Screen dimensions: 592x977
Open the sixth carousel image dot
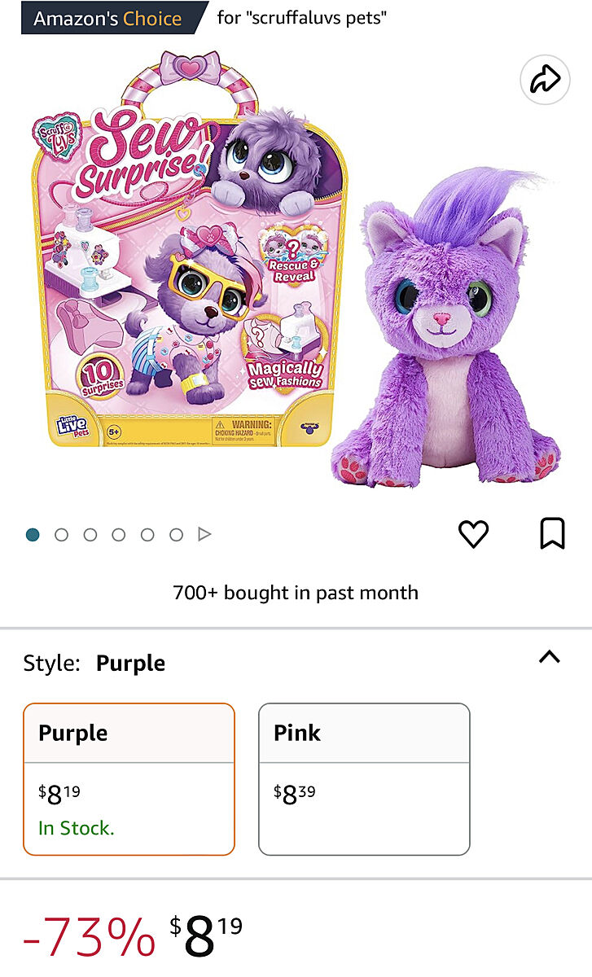point(176,535)
